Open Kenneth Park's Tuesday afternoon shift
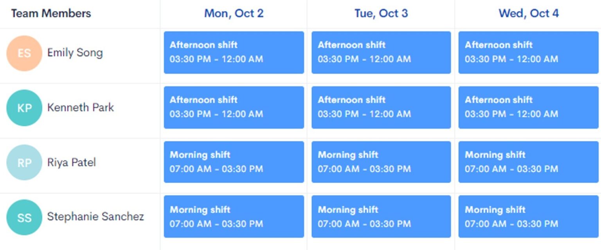The image size is (601, 250). coord(381,107)
